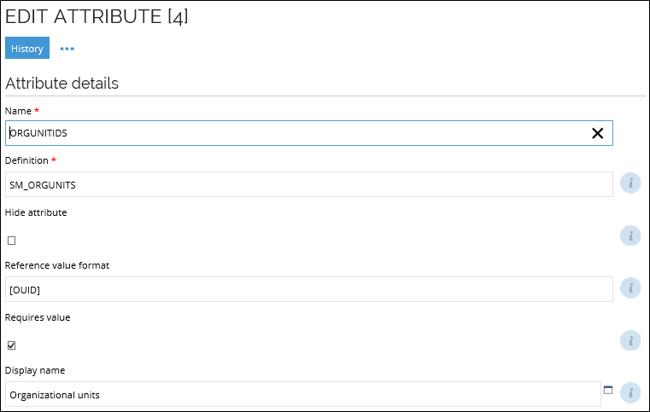Open the History button
650x412 pixels.
[27, 48]
